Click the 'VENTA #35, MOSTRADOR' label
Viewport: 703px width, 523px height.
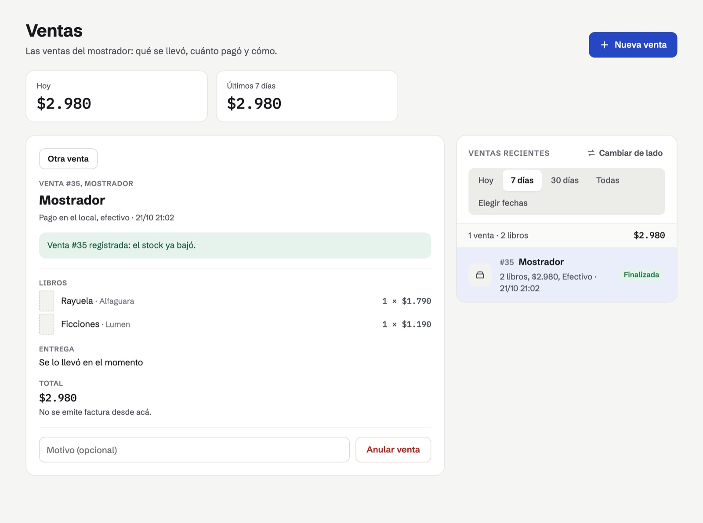pos(86,183)
